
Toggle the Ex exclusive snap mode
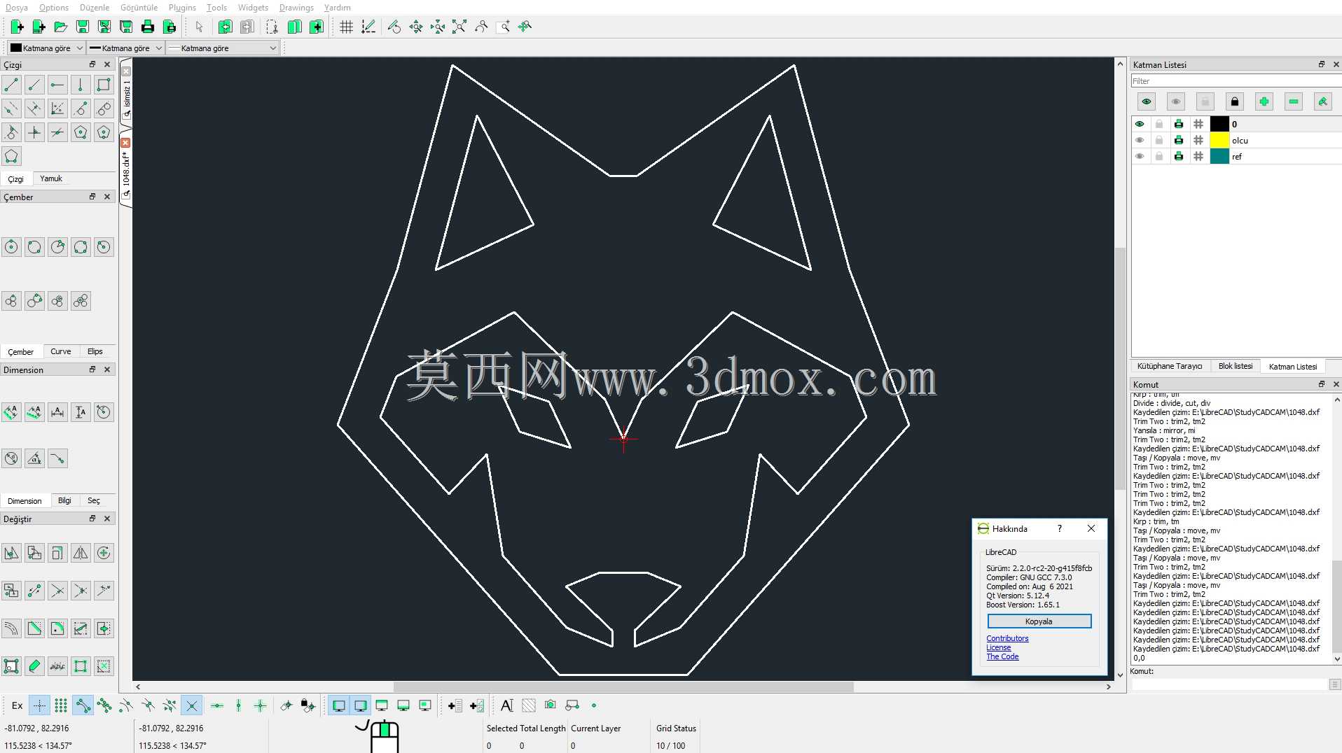(18, 705)
